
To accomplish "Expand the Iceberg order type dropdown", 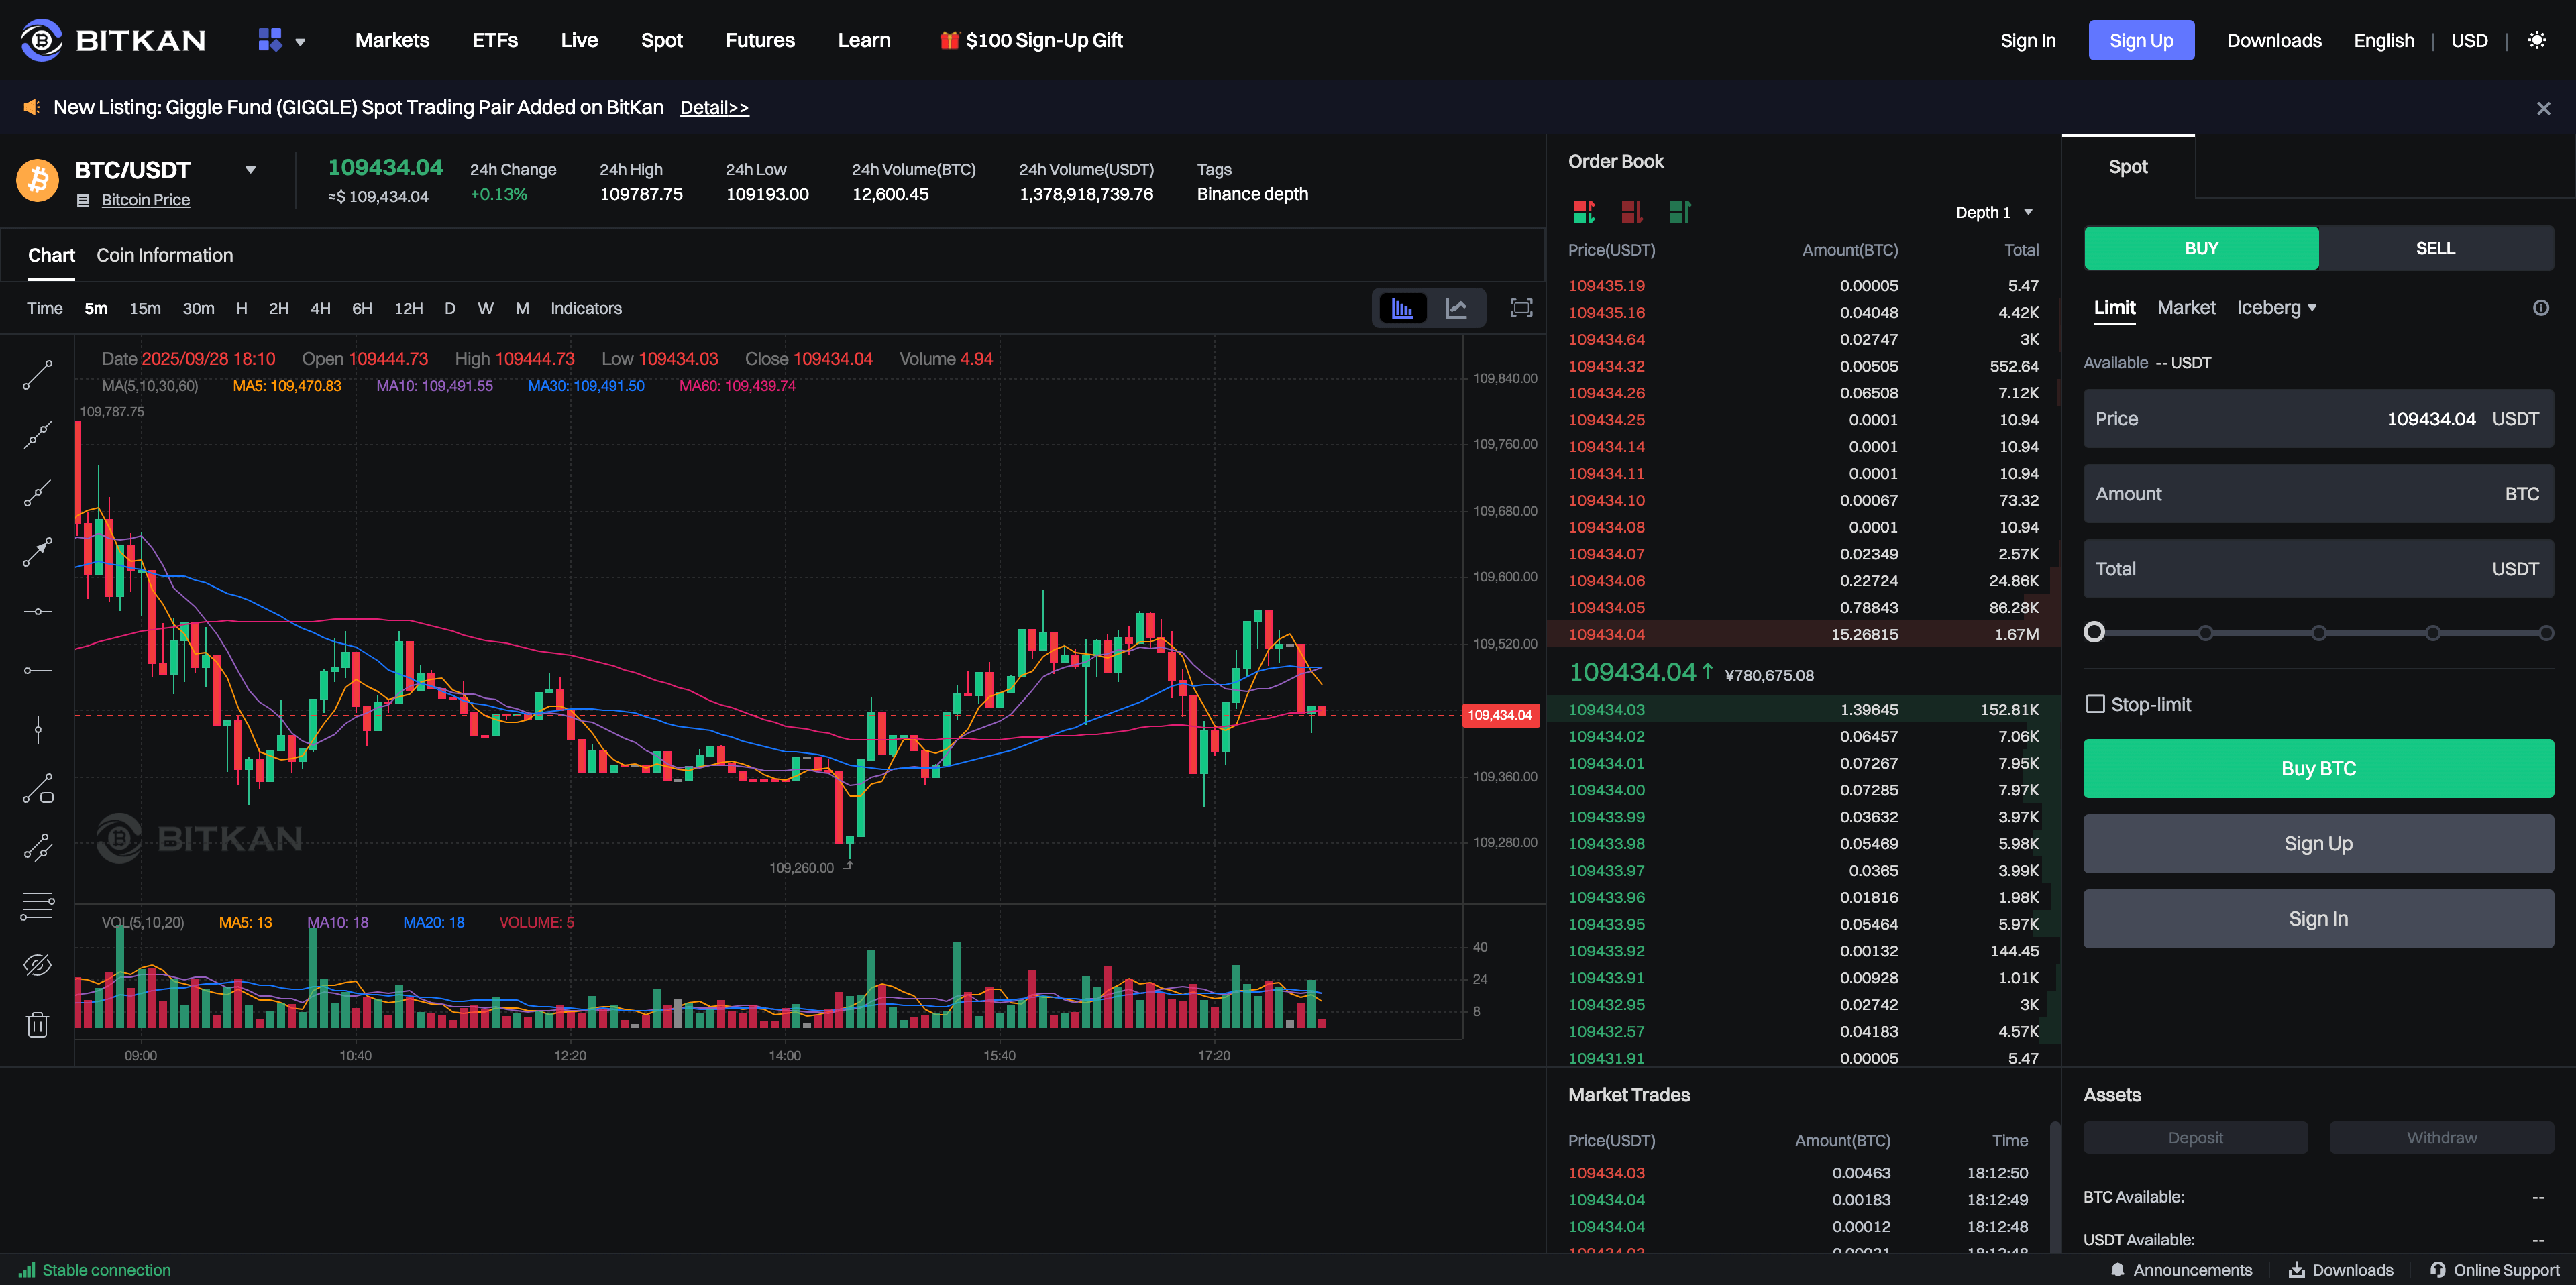I will click(2277, 307).
